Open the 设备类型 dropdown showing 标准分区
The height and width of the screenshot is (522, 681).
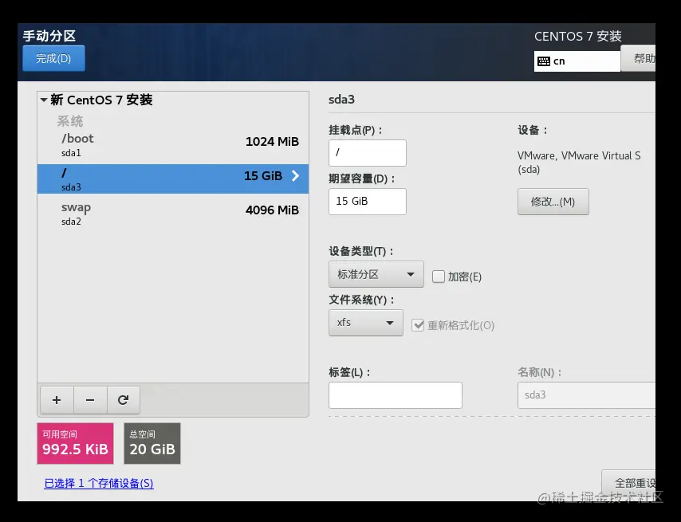tap(376, 274)
